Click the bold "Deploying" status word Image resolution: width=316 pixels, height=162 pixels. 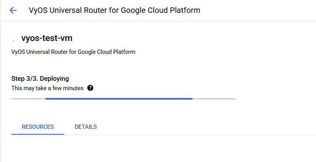click(x=54, y=79)
